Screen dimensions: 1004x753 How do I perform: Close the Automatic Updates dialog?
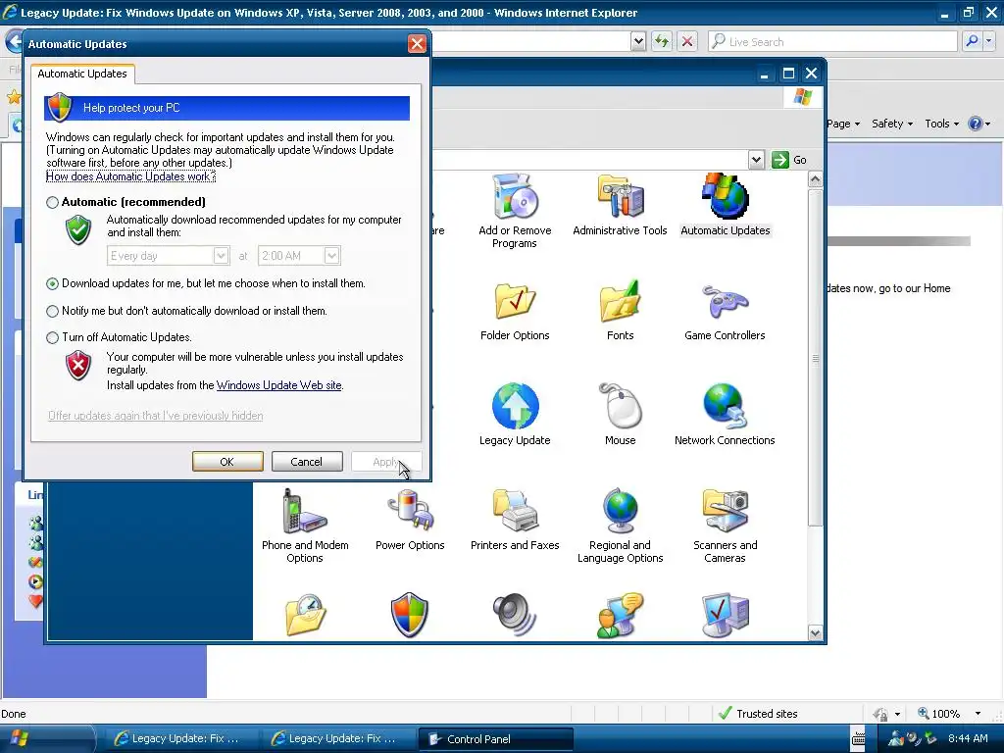417,43
